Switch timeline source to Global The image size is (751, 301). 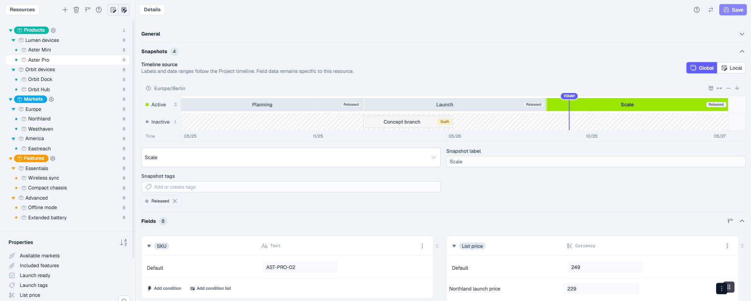pos(702,68)
